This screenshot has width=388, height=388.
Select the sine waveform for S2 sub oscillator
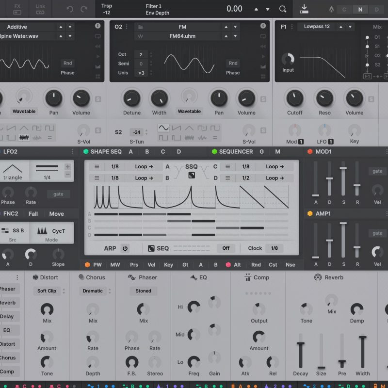(164, 128)
